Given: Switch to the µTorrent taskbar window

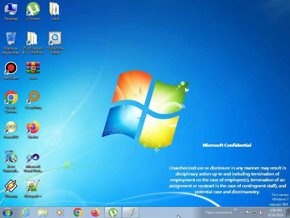Looking at the screenshot, I should 113,212.
